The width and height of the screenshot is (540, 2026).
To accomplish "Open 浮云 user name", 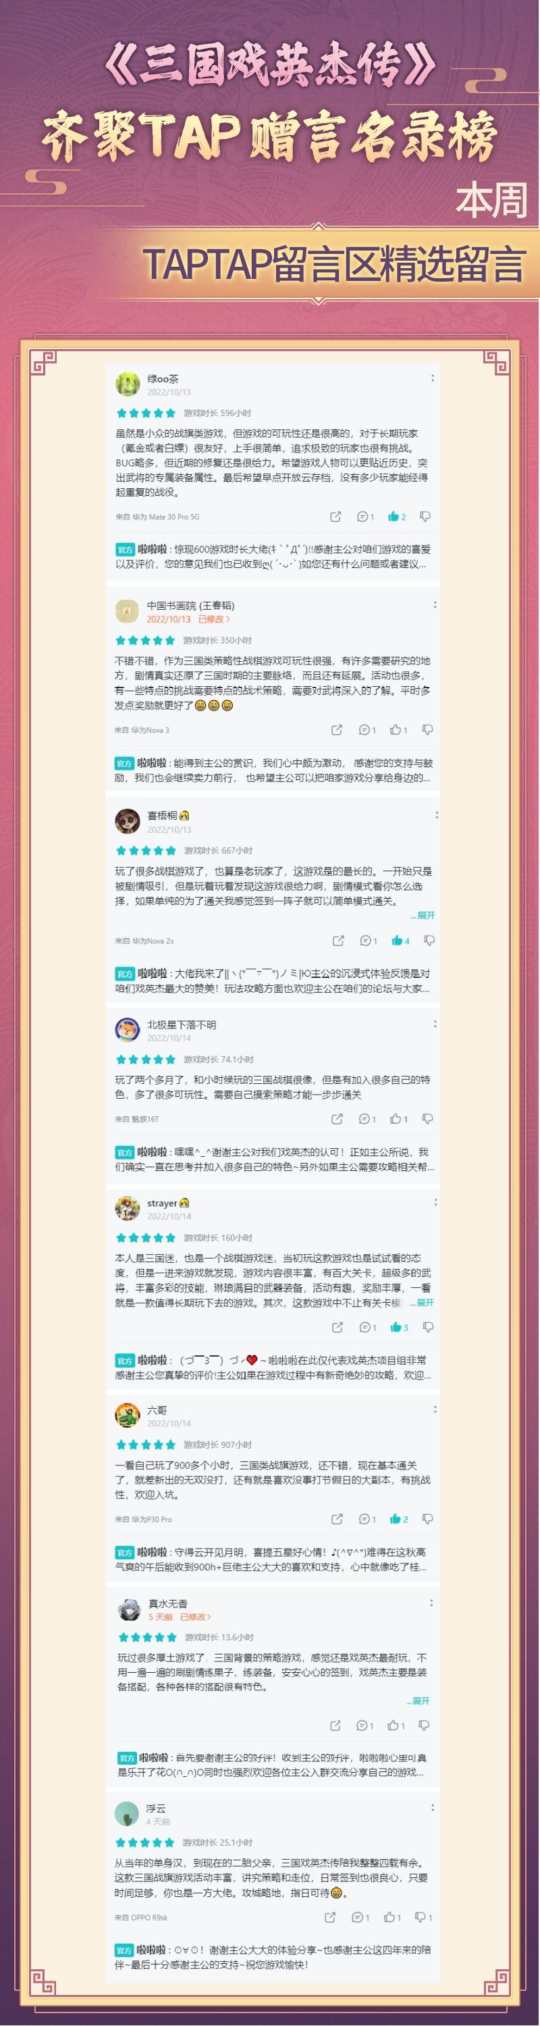I will [156, 1808].
